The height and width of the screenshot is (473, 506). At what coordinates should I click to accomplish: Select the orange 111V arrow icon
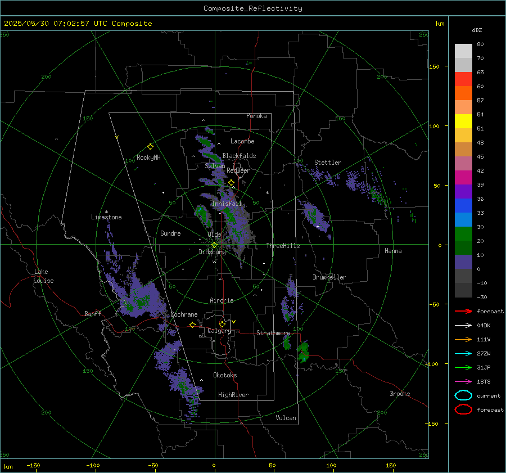463,339
